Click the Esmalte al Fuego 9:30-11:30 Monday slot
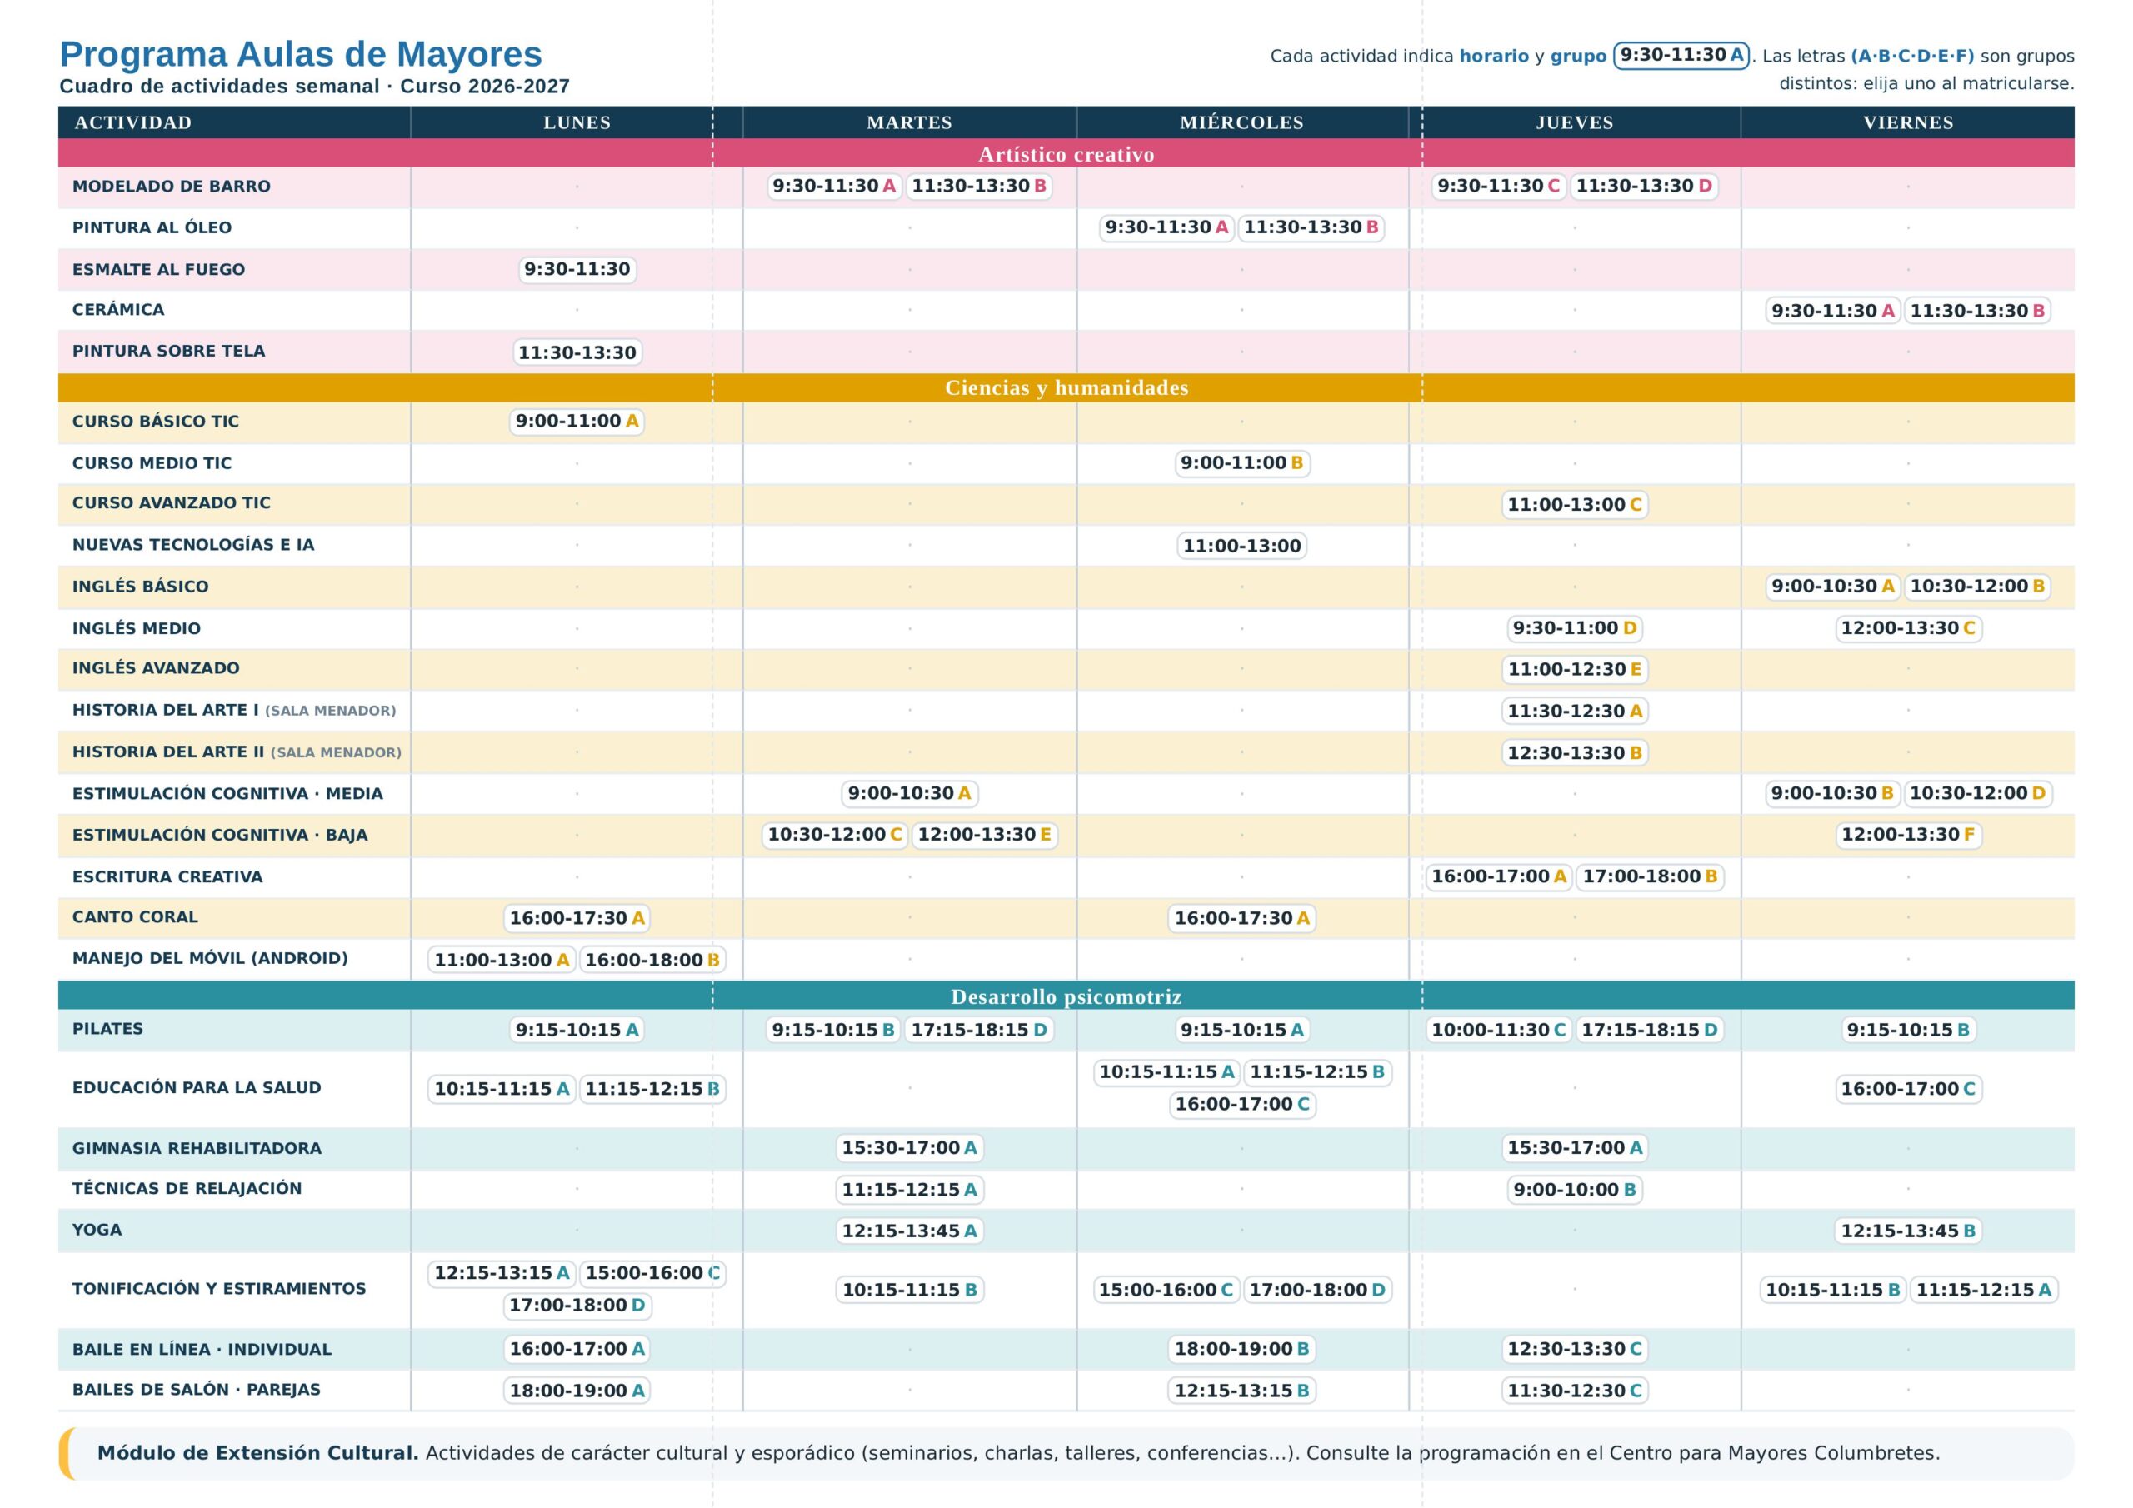Image resolution: width=2133 pixels, height=1508 pixels. click(x=577, y=269)
